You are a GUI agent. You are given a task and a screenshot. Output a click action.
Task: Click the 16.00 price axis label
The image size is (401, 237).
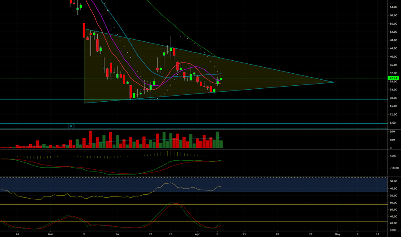coord(393,106)
